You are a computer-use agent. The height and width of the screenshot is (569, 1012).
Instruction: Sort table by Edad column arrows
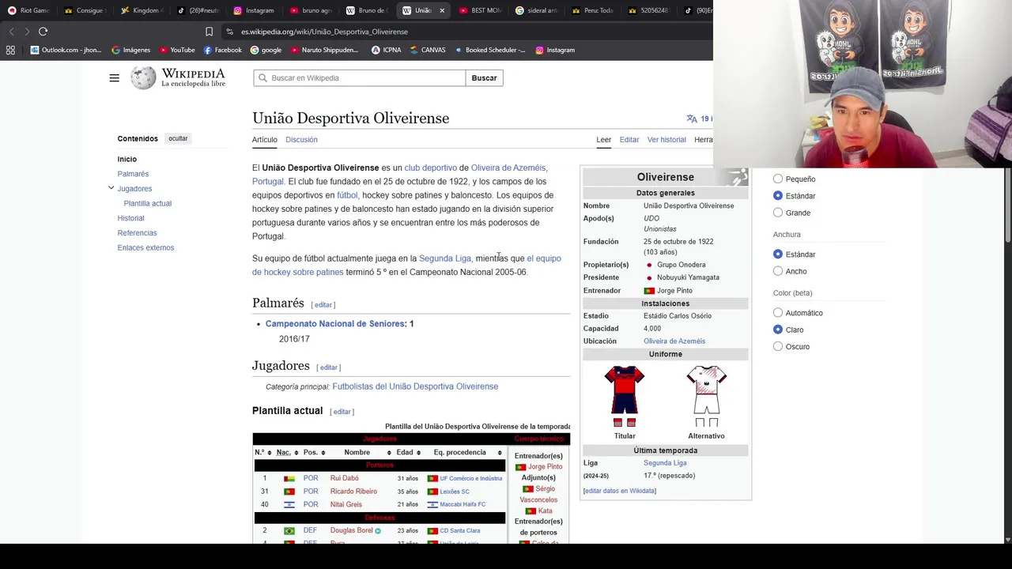pos(419,453)
